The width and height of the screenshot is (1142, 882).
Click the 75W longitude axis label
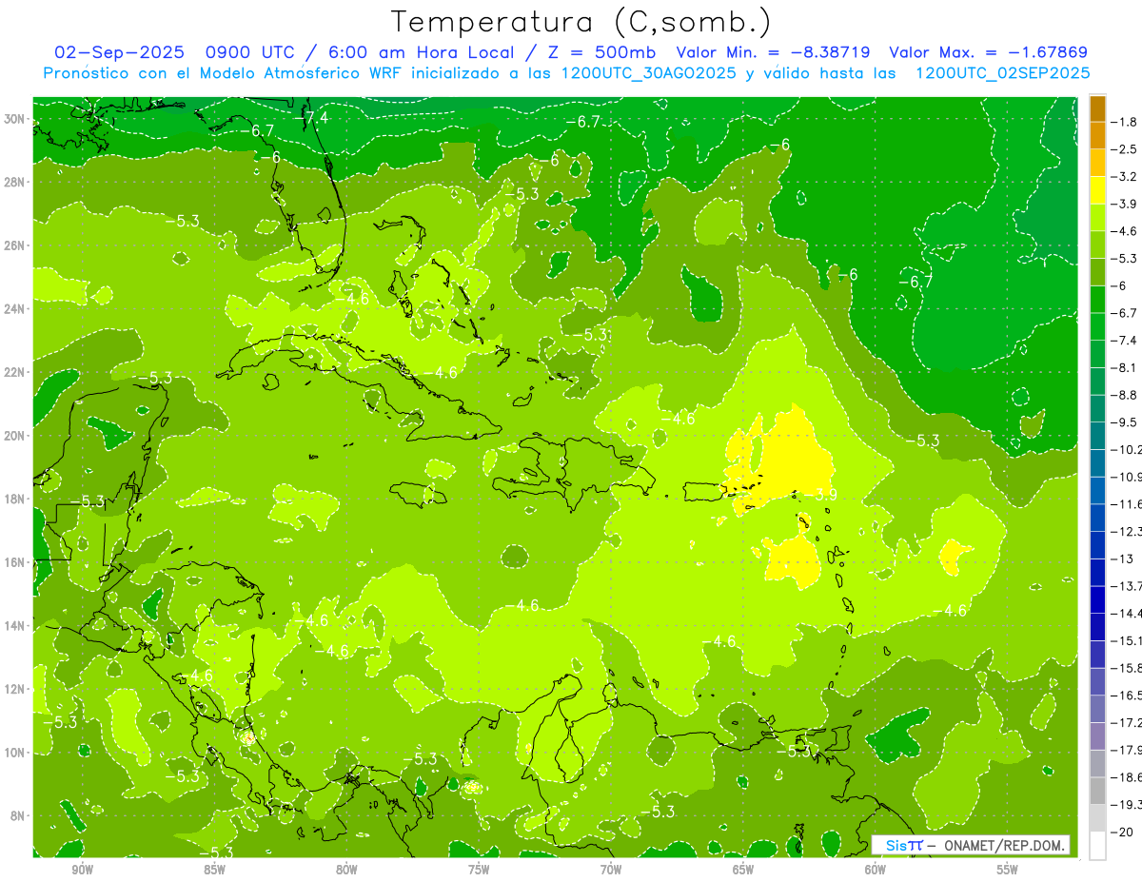[x=479, y=870]
